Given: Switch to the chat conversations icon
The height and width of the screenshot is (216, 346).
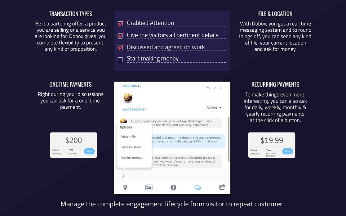Looking at the screenshot, I should [x=198, y=187].
